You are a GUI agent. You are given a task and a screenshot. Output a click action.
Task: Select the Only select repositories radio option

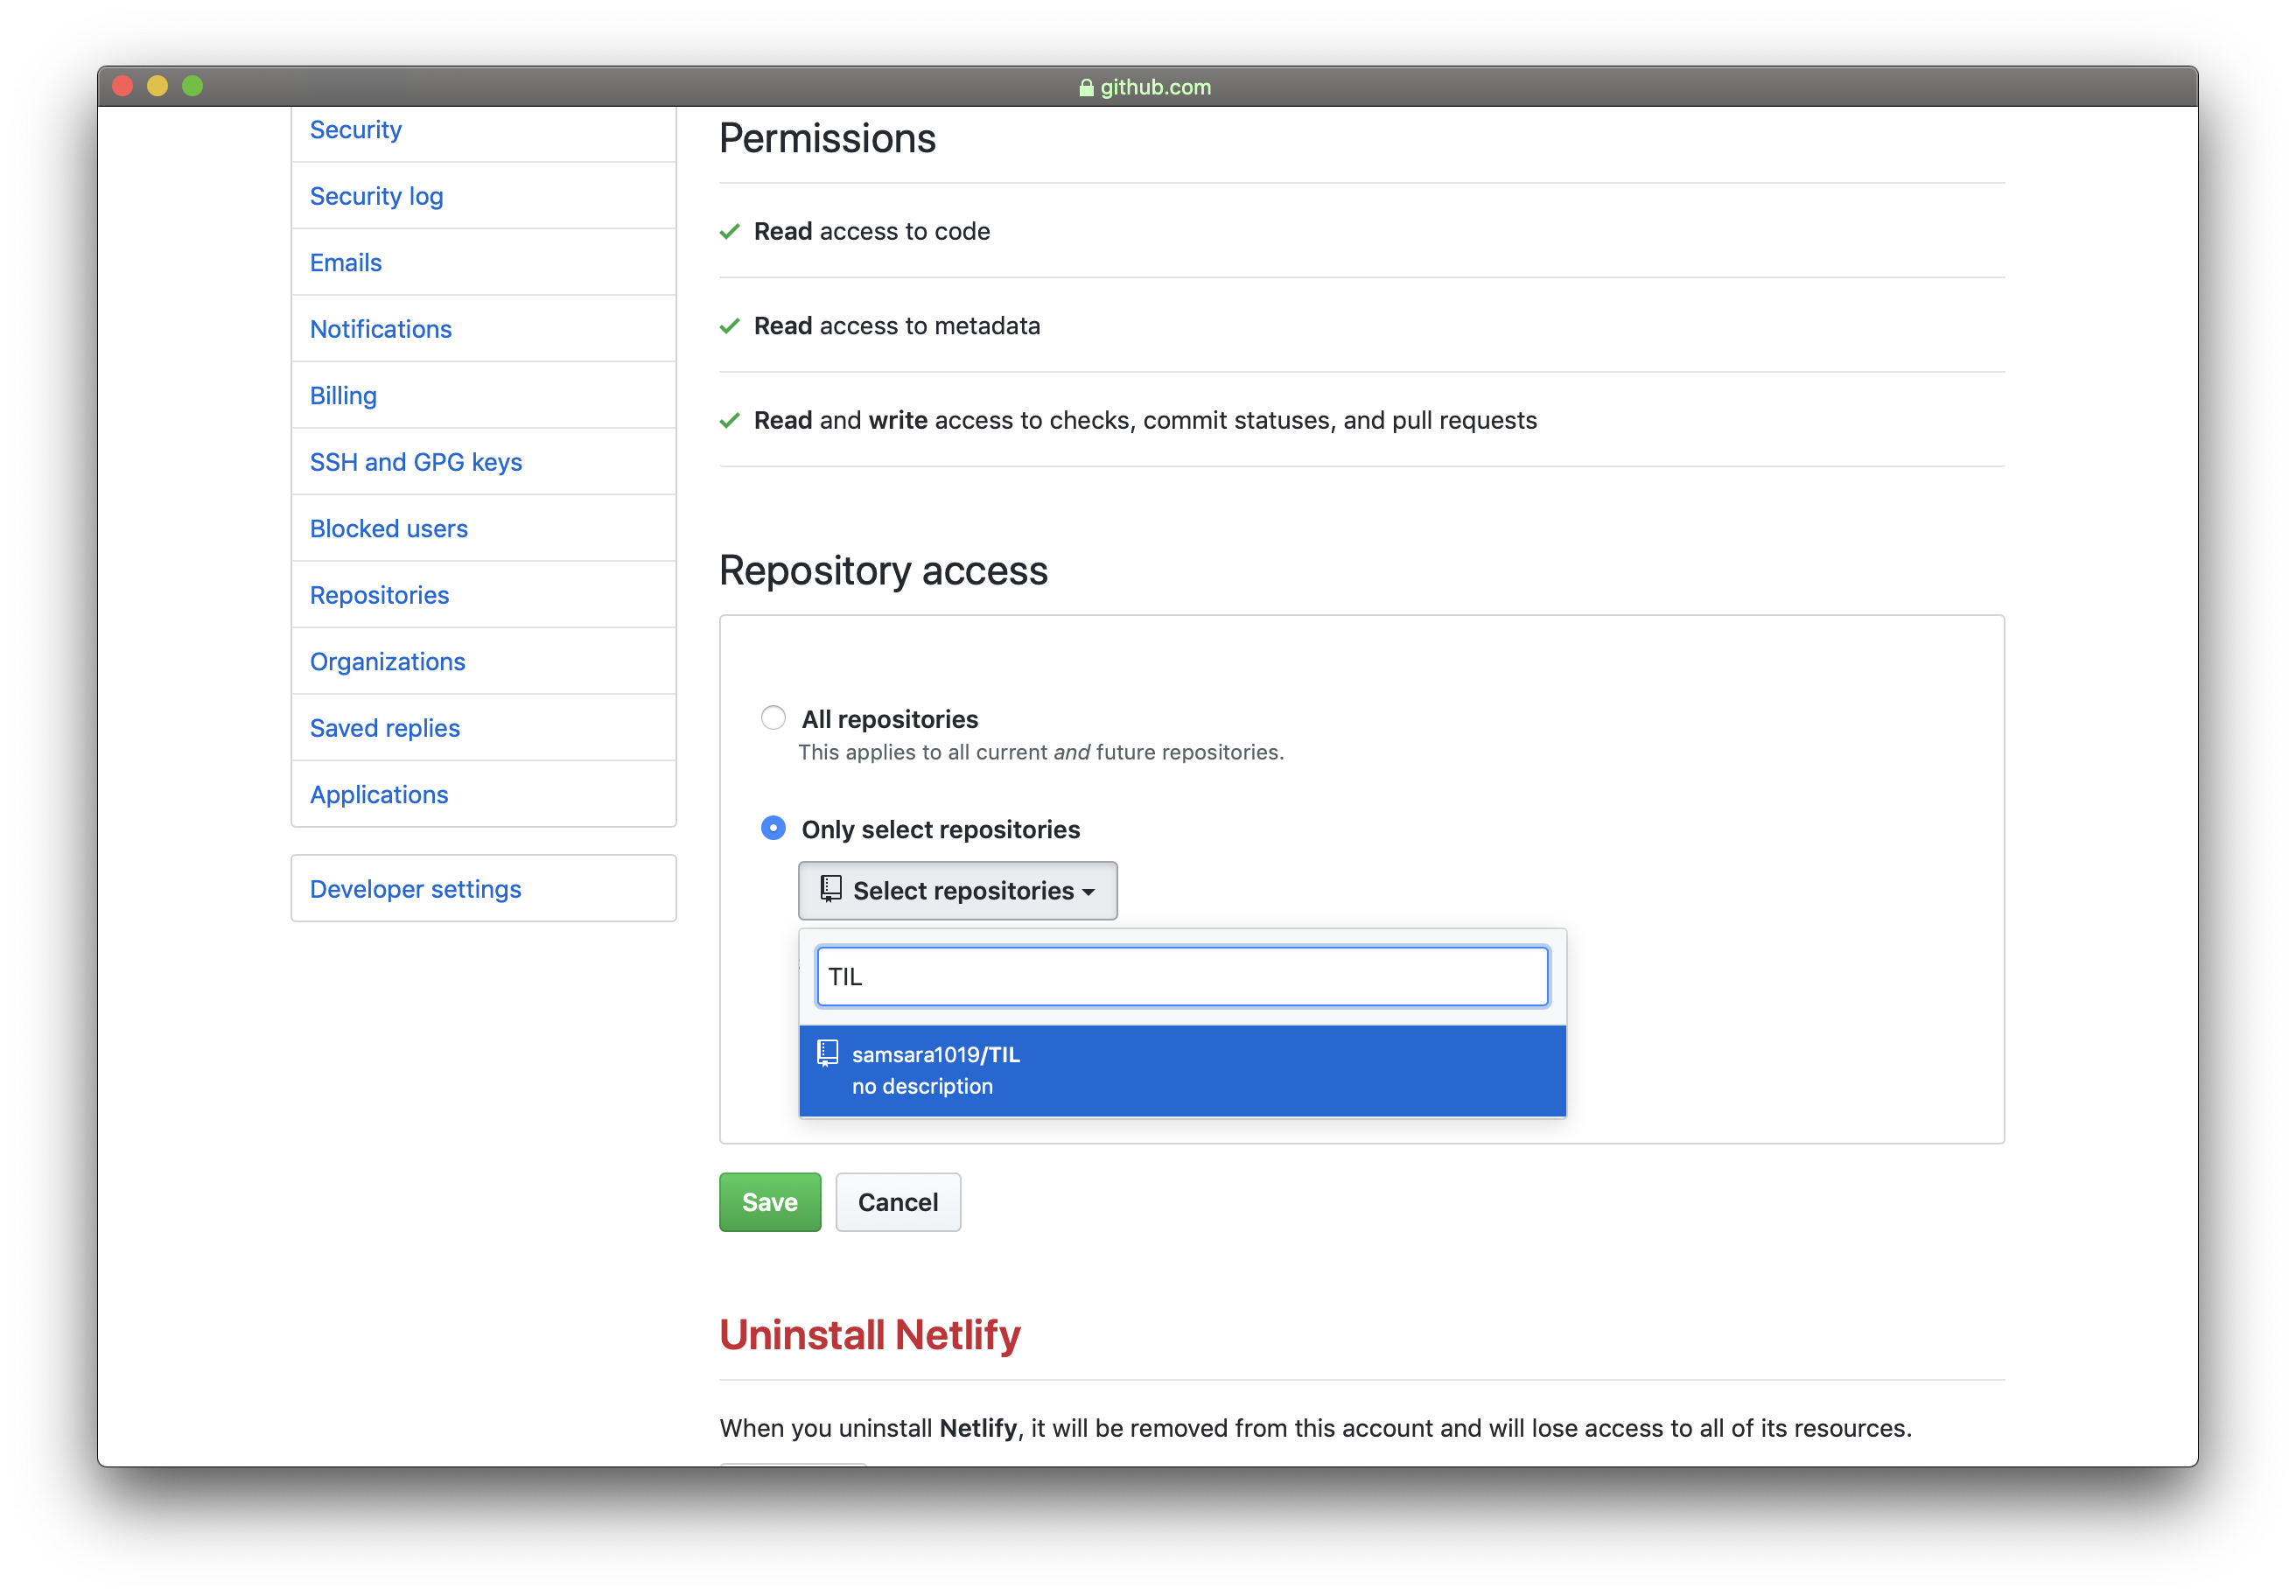click(773, 828)
